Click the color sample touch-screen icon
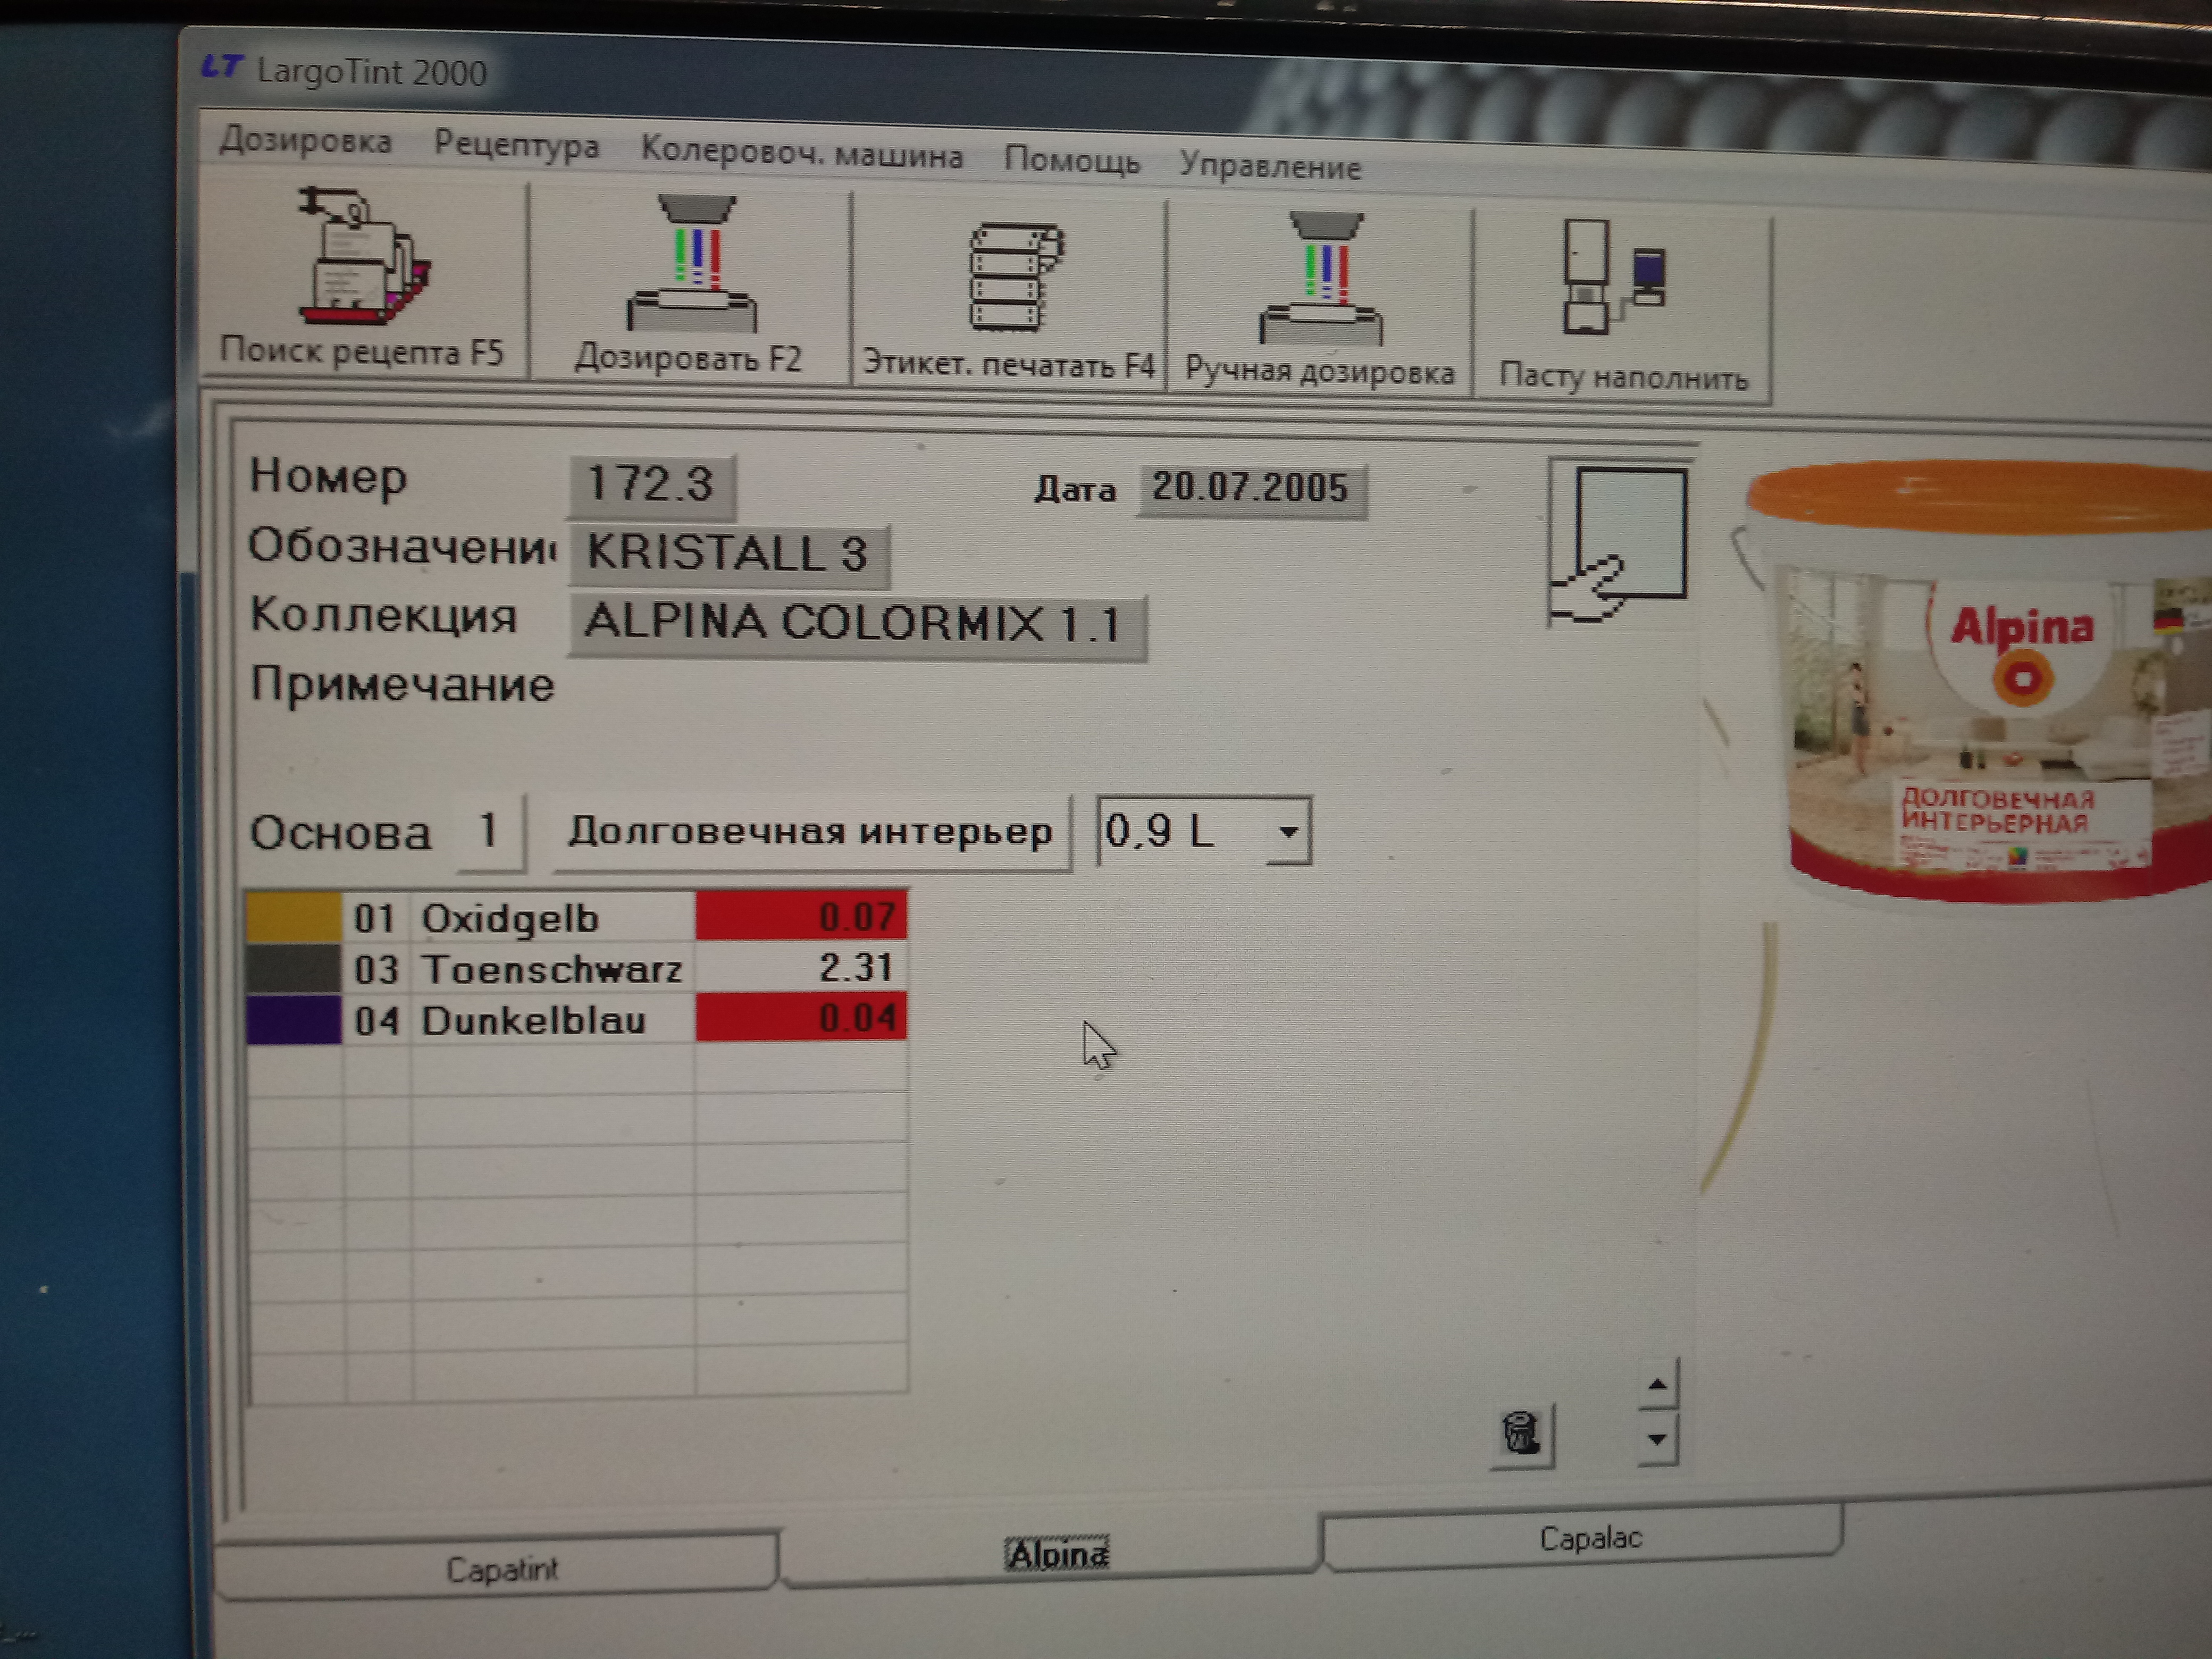2212x1659 pixels. (x=1619, y=543)
